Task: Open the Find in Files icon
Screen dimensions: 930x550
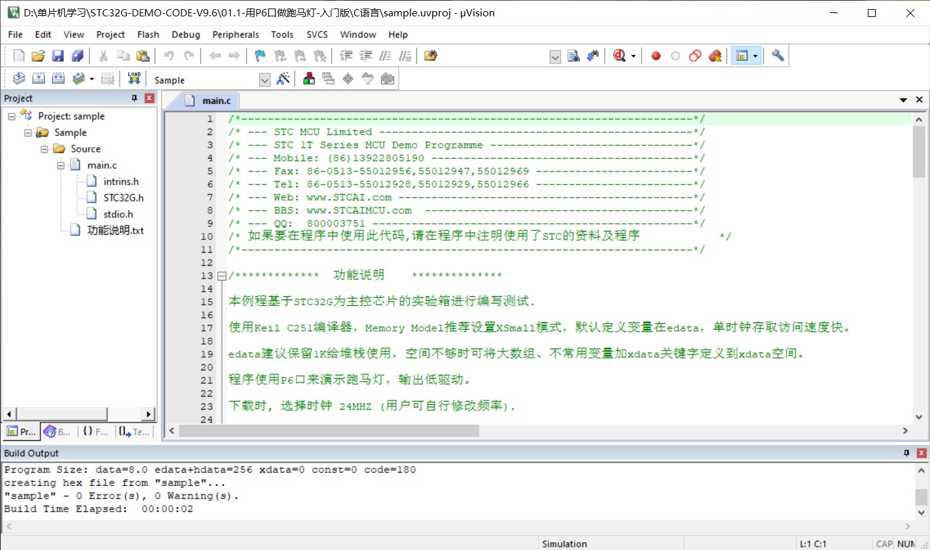Action: pyautogui.click(x=431, y=56)
